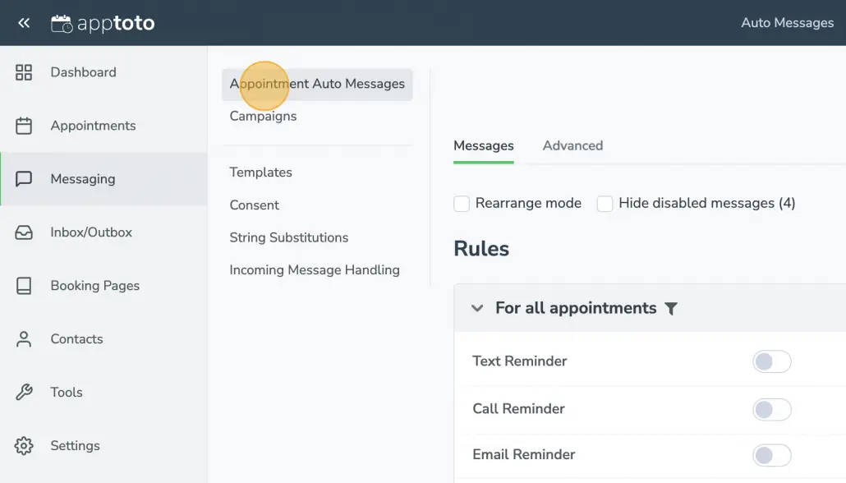Open Settings with the gear icon
The height and width of the screenshot is (483, 846).
[23, 445]
